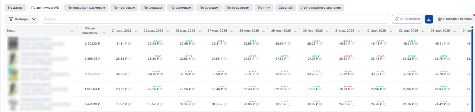475x112 pixels.
Task: Click the info icon beside 24.89 ₽
Action: click(353, 105)
